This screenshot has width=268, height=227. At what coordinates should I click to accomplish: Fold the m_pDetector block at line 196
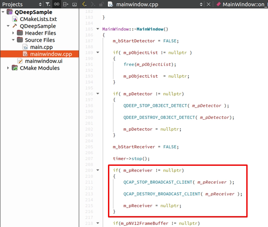(x=98, y=94)
